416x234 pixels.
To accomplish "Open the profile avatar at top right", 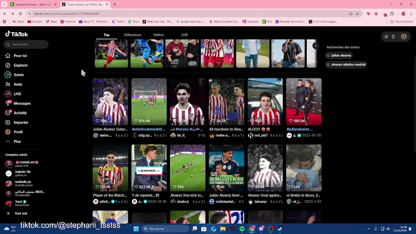I will point(404,37).
